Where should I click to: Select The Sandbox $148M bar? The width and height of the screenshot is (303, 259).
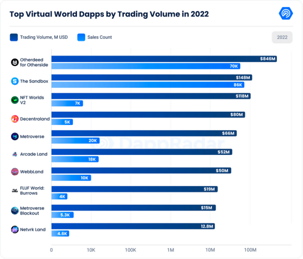point(152,77)
